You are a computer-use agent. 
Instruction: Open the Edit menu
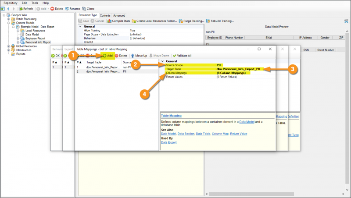(25, 3)
